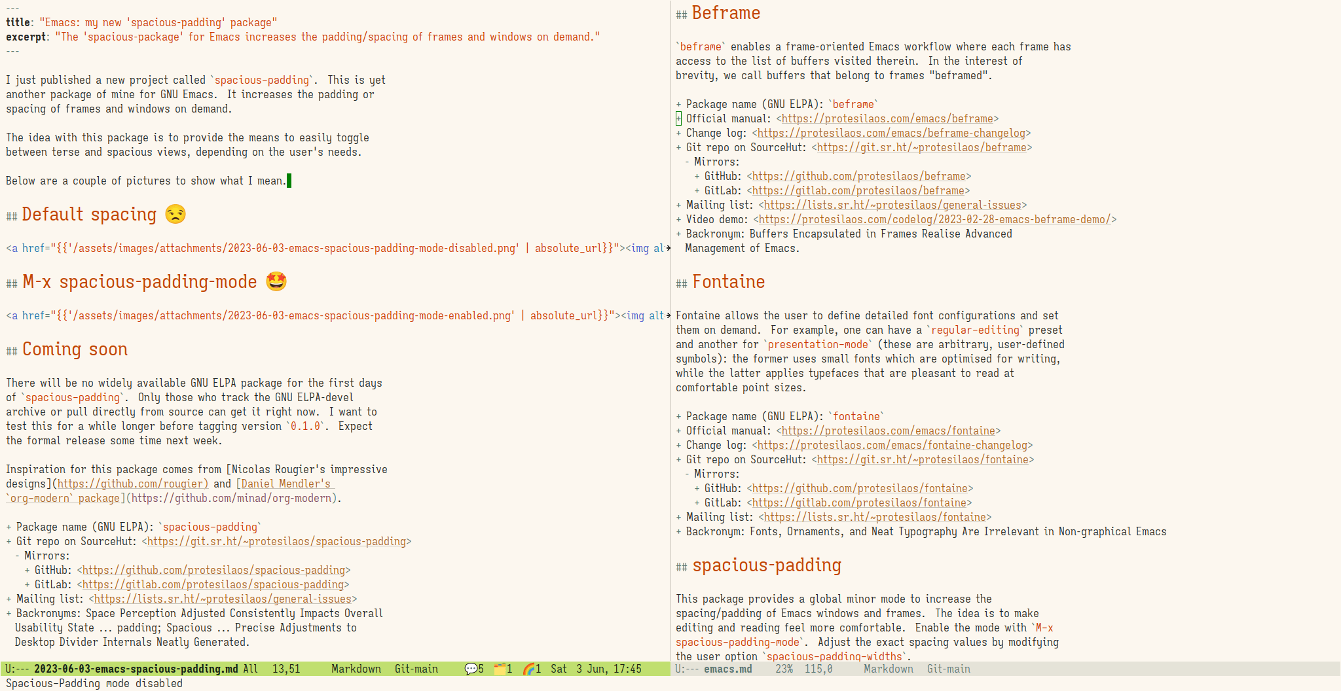Viewport: 1341px width, 691px height.
Task: Click the 'spacious-padding-widths' inline code text
Action: coord(834,656)
